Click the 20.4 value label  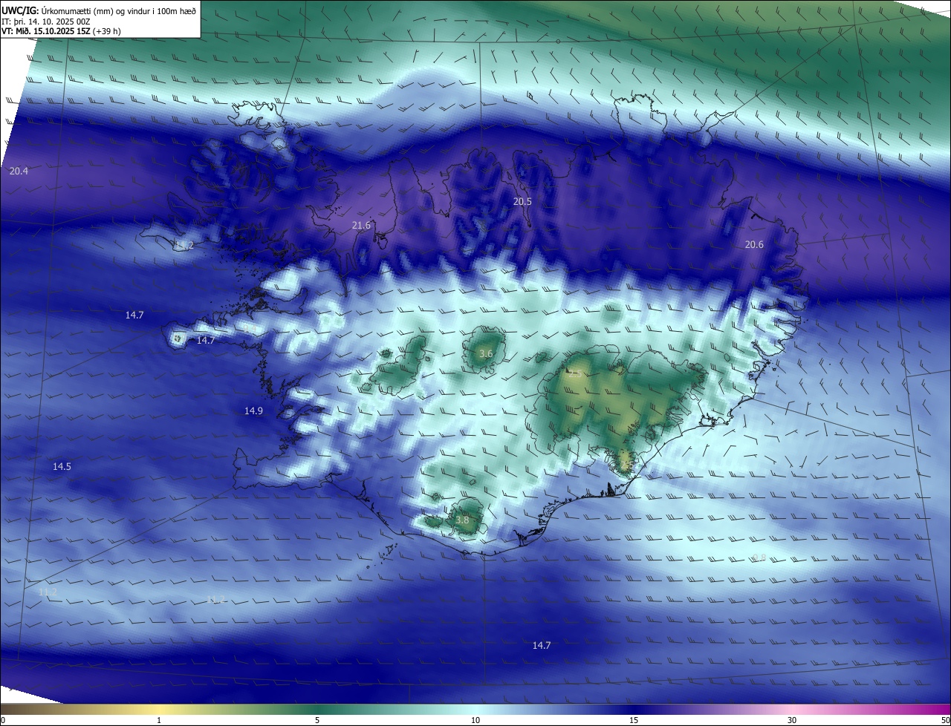(x=19, y=171)
